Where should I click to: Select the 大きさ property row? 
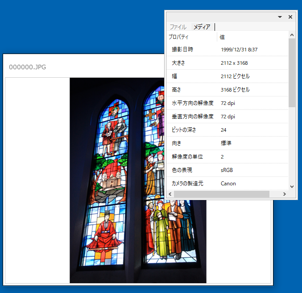(227, 63)
